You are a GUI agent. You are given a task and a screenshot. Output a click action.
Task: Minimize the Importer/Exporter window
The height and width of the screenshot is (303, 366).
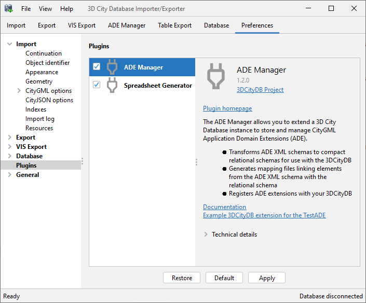tap(308, 8)
